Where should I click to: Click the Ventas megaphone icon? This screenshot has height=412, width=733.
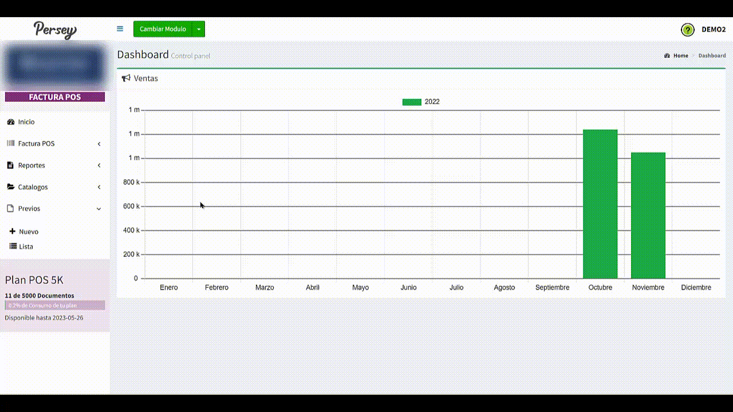coord(126,78)
